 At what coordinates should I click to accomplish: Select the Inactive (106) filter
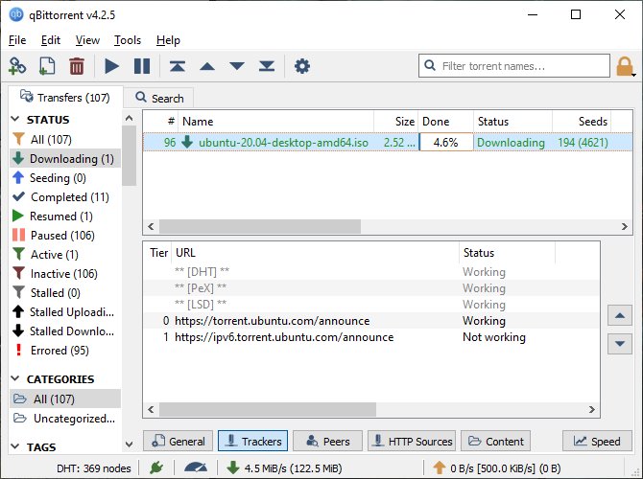click(x=65, y=273)
